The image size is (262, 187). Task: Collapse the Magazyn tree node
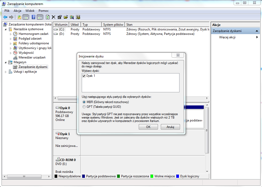pyautogui.click(x=6, y=62)
